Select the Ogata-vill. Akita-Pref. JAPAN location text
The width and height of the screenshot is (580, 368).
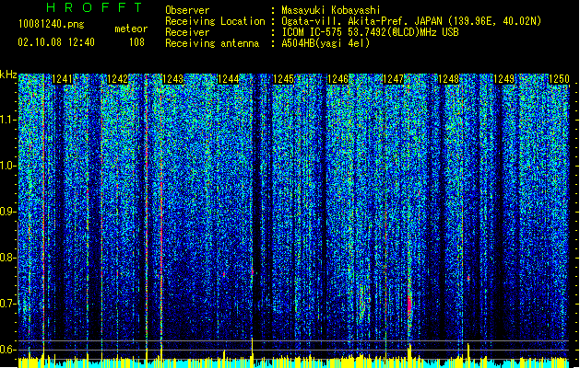click(411, 21)
